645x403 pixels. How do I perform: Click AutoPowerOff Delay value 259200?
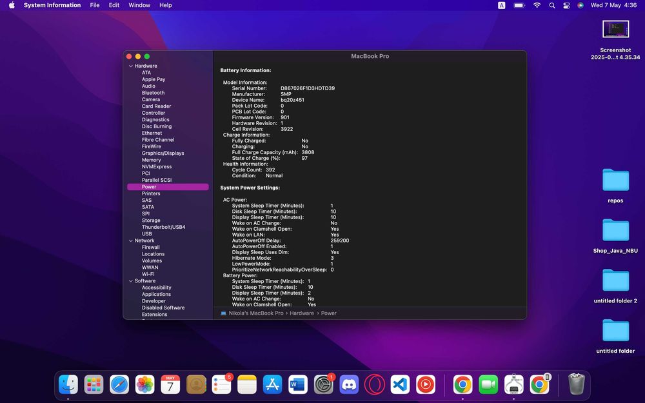[340, 241]
